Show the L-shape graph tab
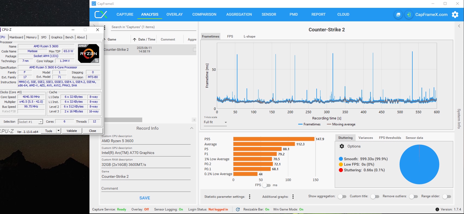This screenshot has width=464, height=214. coord(249,36)
